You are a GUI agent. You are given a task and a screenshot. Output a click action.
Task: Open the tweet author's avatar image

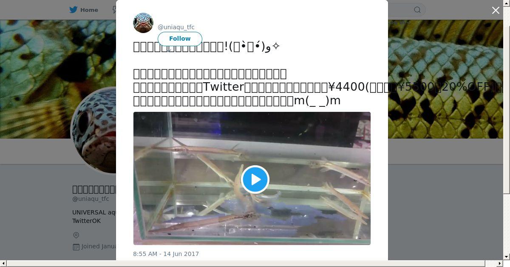pos(143,23)
